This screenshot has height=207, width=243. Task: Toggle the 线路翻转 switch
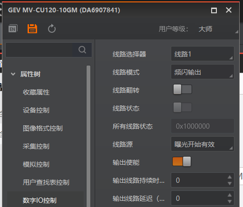tap(183, 89)
